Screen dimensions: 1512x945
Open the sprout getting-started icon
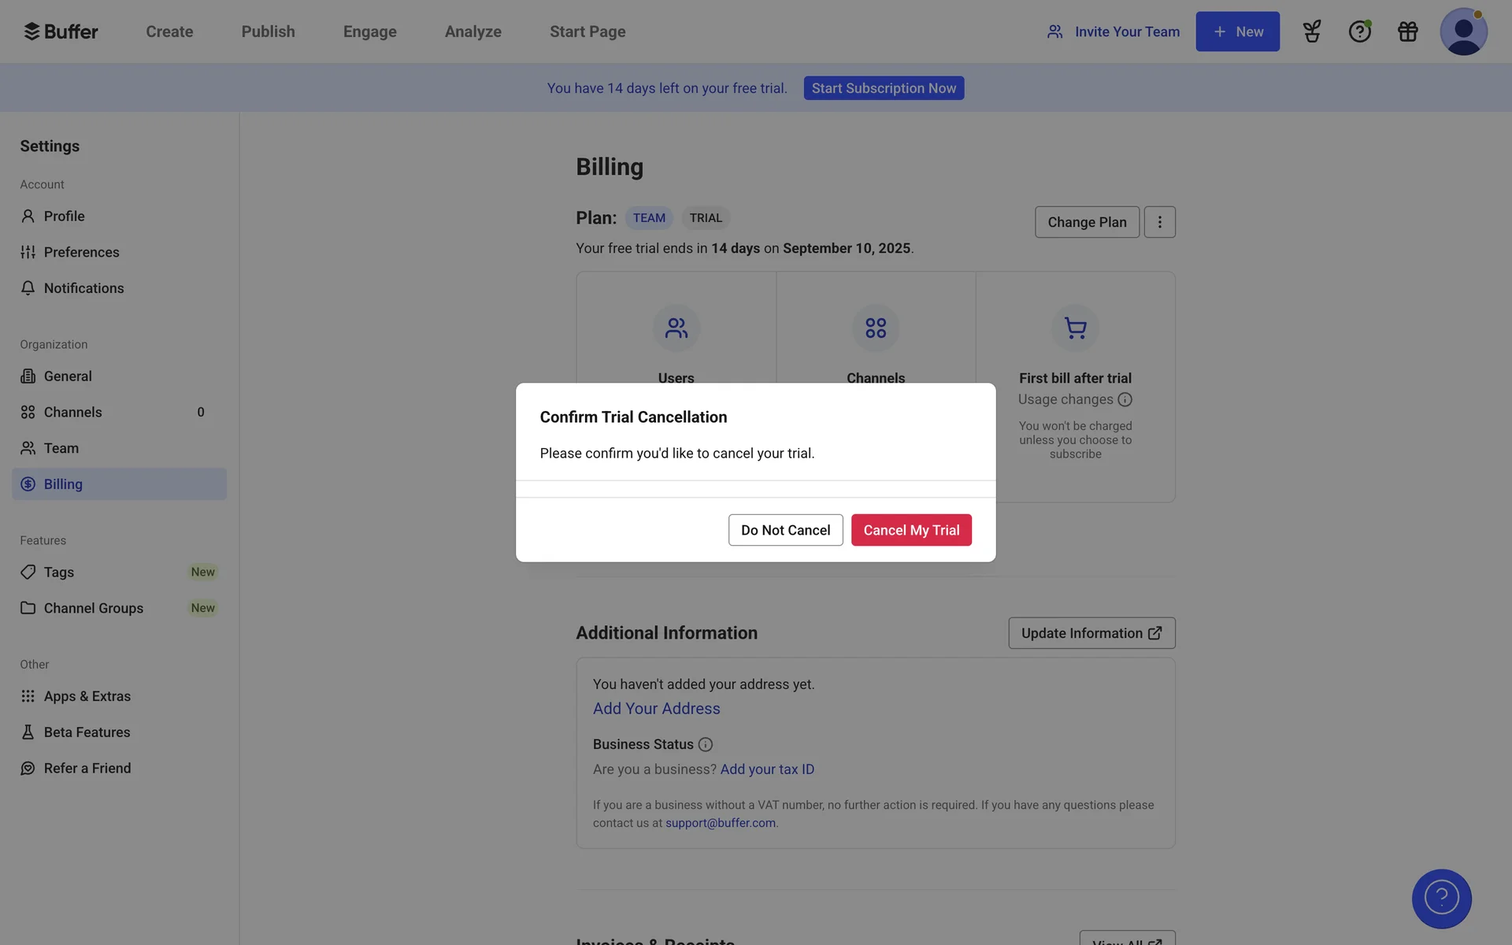[x=1312, y=31]
